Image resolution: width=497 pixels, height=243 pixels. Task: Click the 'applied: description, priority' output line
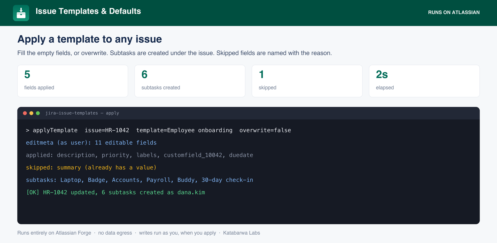pyautogui.click(x=140, y=155)
